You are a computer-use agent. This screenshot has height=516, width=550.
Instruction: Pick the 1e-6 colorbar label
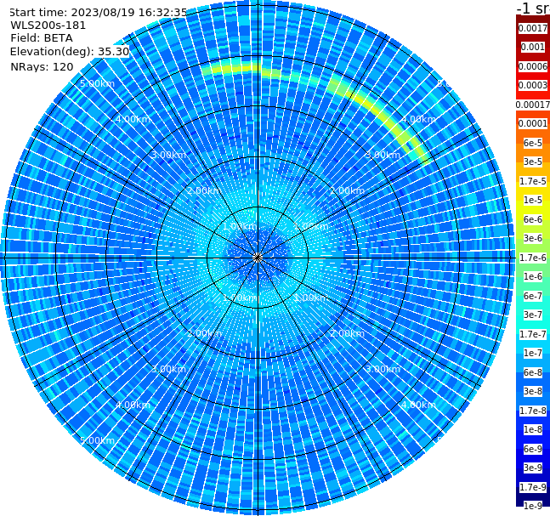tap(533, 276)
